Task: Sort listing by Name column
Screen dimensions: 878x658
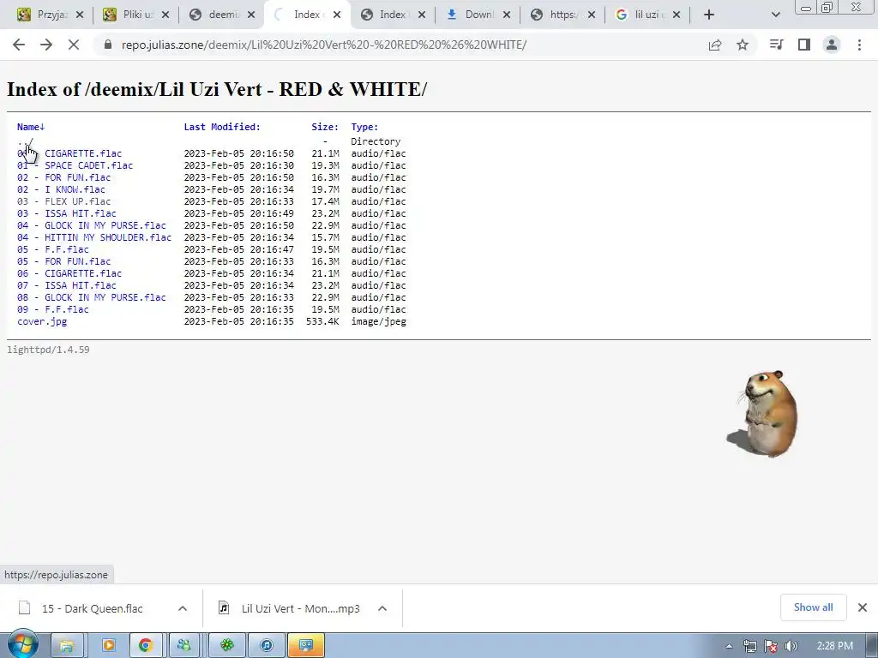Action: pos(31,127)
